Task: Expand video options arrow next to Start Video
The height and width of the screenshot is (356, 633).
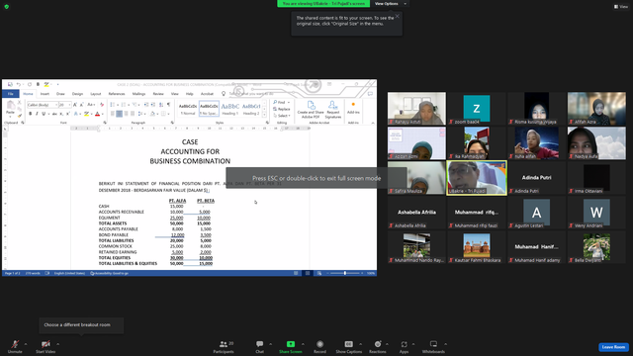Action: click(x=57, y=344)
